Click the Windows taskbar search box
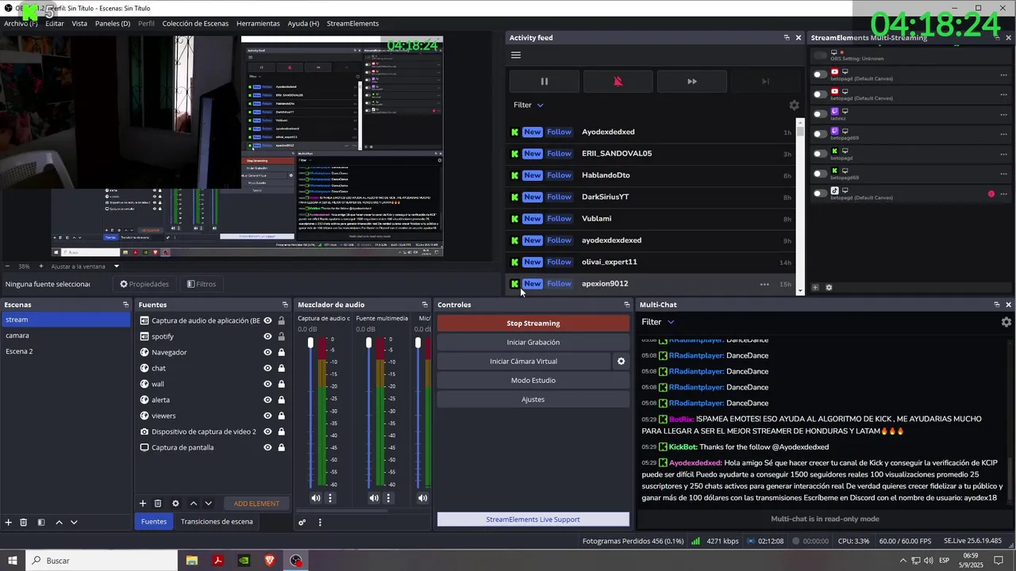Viewport: 1016px width, 571px height. click(102, 561)
